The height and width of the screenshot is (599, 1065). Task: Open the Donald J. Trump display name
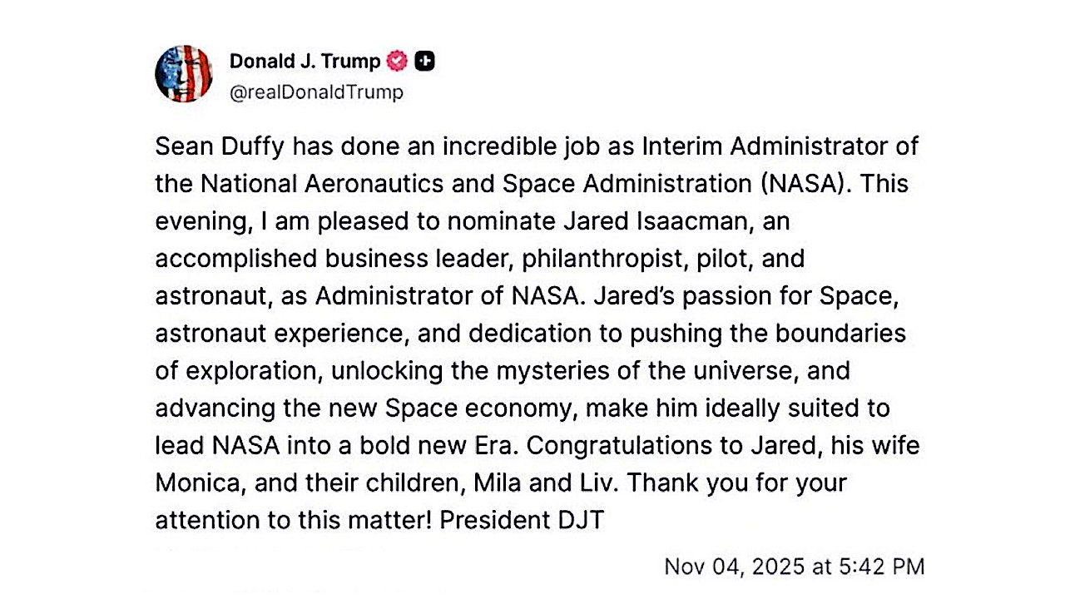(305, 61)
